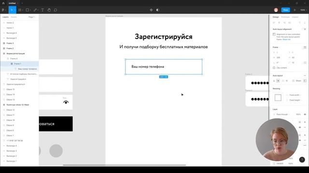Toggle the Clip content checkbox
Screen dimensions: 309x173
click(274, 68)
